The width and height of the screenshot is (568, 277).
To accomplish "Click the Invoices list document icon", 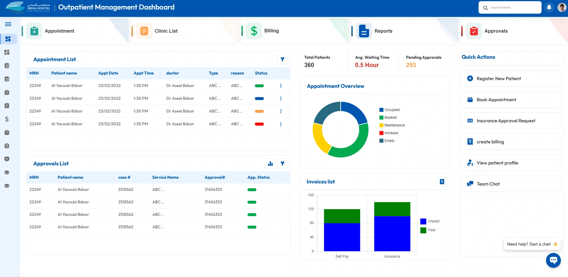I will pos(442,182).
